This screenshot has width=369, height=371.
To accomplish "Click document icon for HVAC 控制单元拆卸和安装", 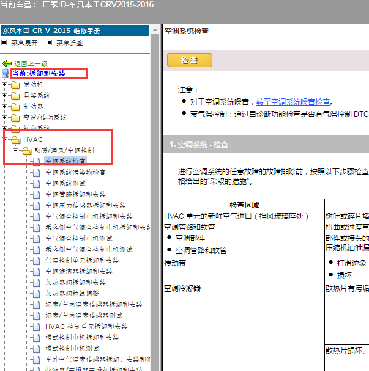I will (x=37, y=327).
